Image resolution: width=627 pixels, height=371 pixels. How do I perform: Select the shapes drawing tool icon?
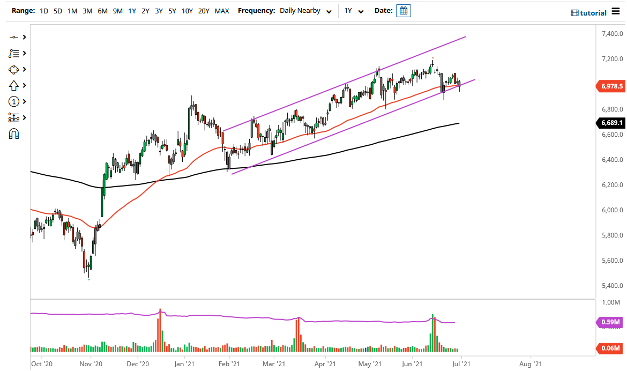(13, 70)
